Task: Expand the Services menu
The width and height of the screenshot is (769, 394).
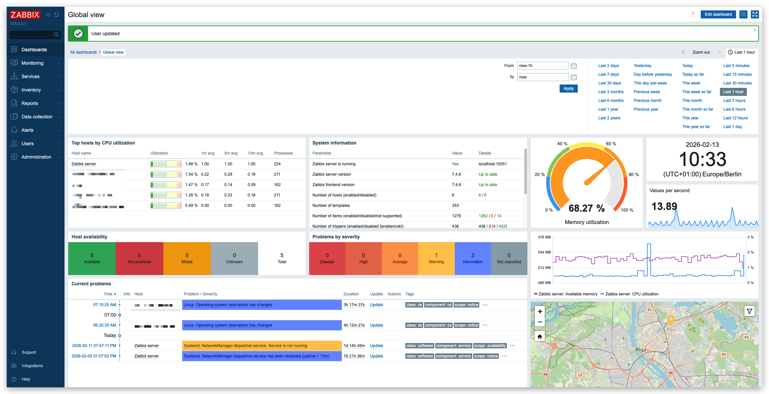Action: point(35,76)
